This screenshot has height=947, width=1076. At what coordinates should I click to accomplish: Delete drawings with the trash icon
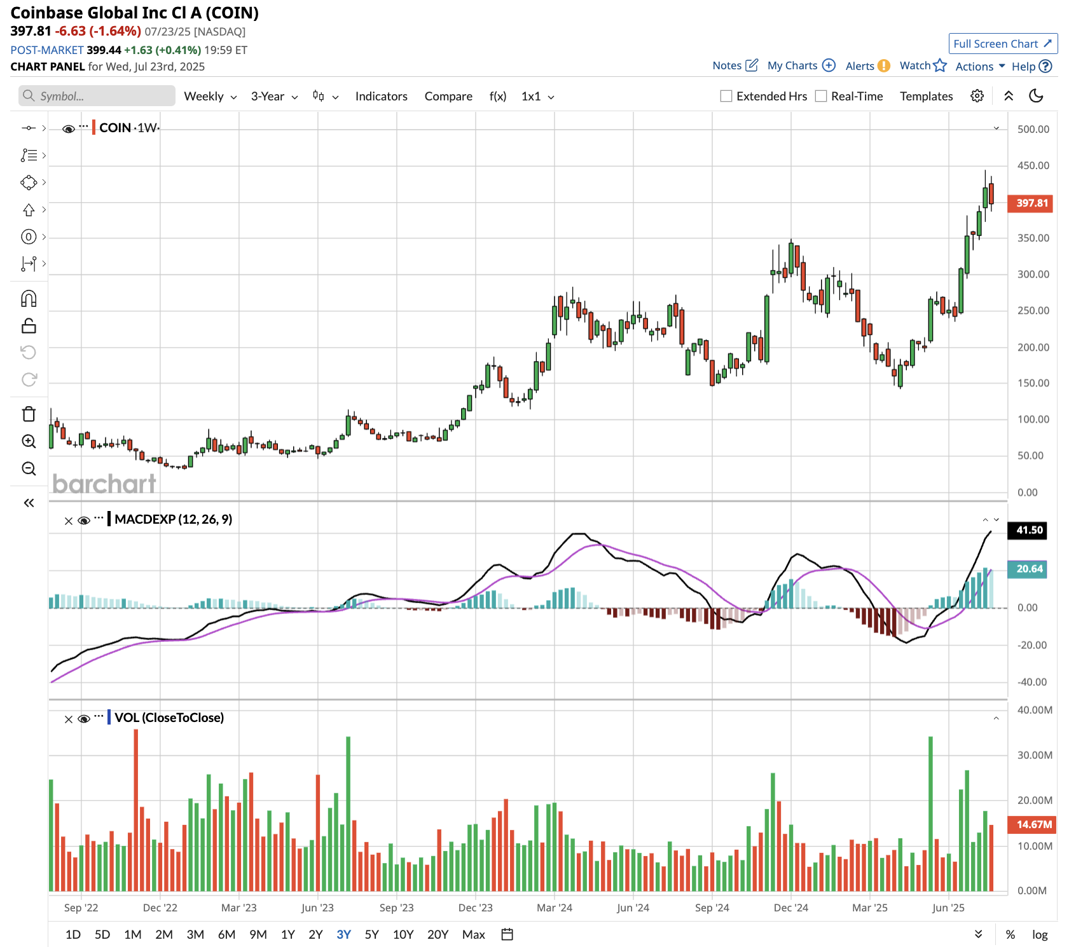(x=29, y=414)
